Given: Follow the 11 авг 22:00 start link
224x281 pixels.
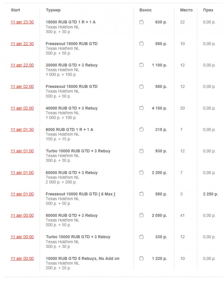Looking at the screenshot, I should click(22, 65).
